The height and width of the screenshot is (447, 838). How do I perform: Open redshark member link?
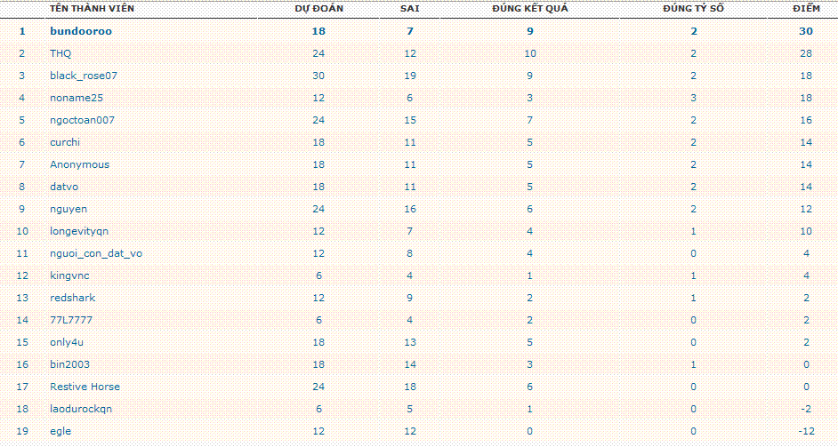[x=73, y=298]
